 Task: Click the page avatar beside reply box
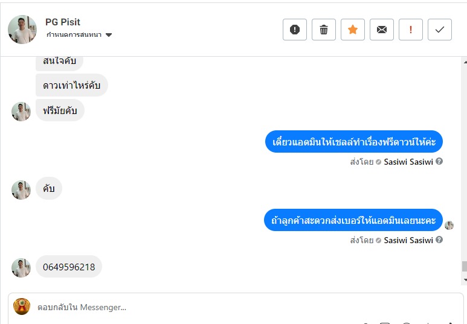coord(22,307)
